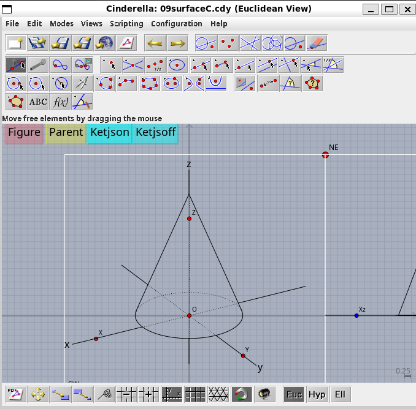
Task: Select the parabola tool
Action: click(x=216, y=83)
